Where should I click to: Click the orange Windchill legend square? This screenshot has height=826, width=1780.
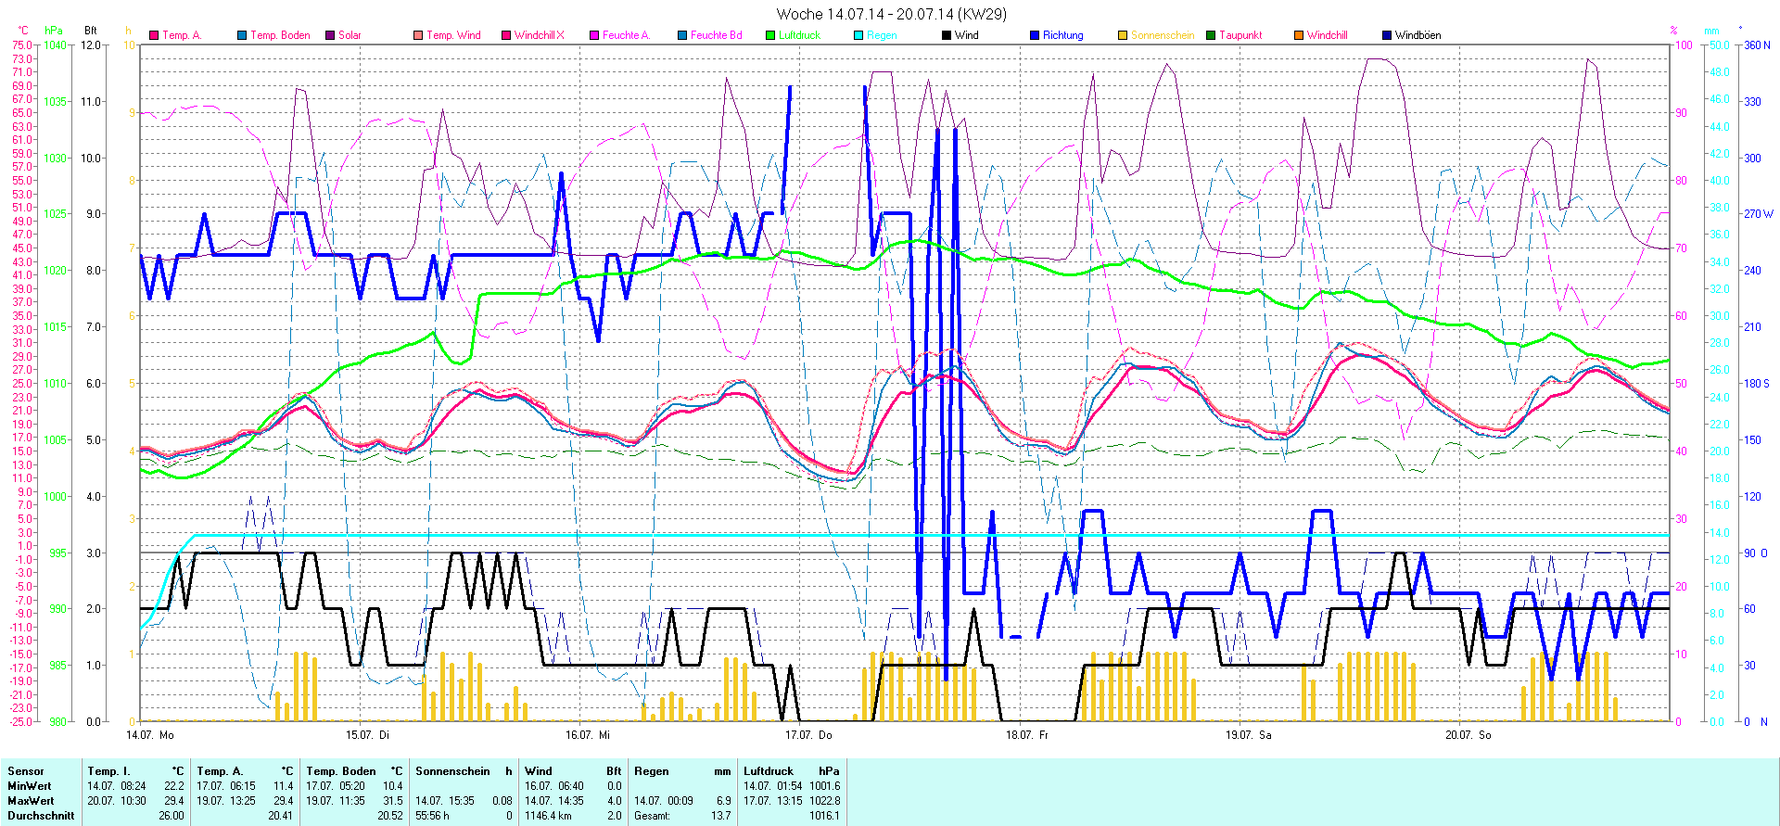click(1299, 35)
